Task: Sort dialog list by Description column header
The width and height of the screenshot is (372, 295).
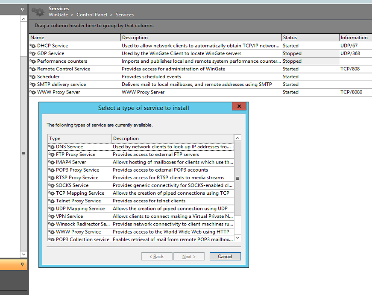Action: coord(173,138)
